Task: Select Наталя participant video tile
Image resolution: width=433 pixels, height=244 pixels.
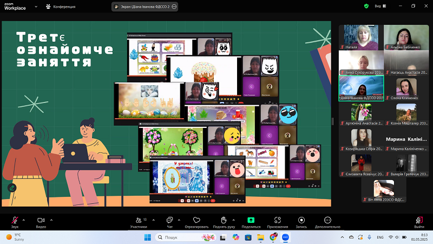Action: point(361,37)
